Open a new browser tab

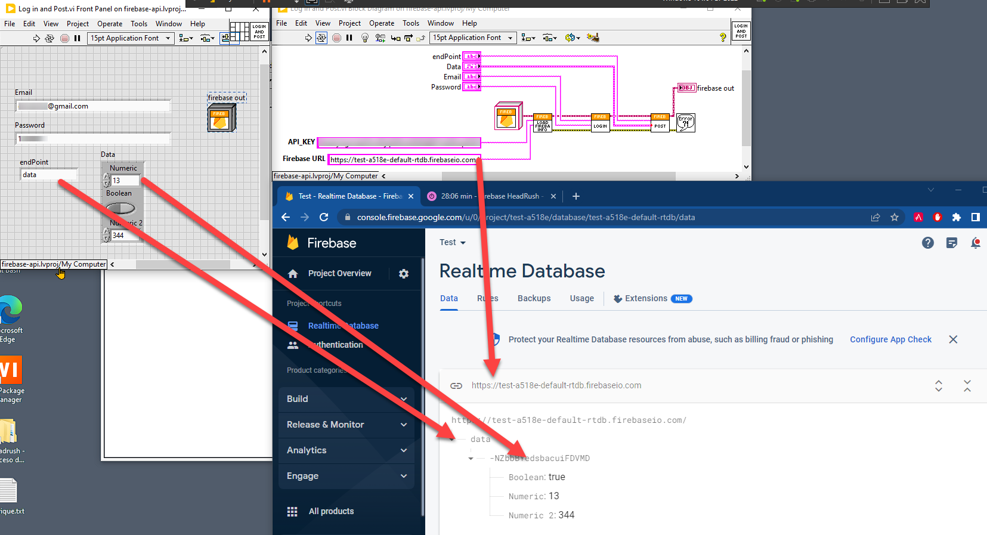576,196
